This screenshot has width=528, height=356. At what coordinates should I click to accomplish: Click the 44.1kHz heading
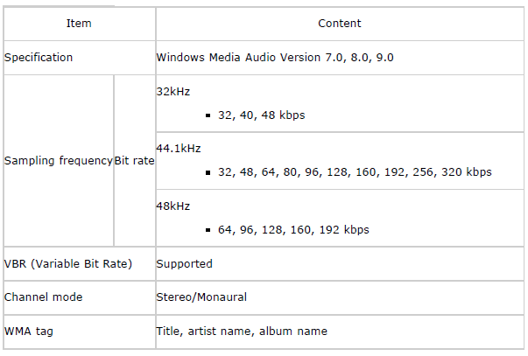(x=179, y=149)
